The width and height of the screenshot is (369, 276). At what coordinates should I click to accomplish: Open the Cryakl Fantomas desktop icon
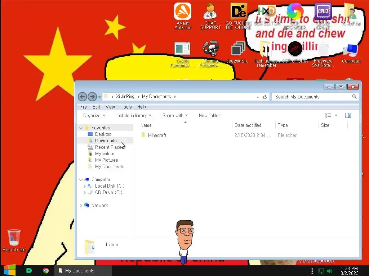click(182, 55)
